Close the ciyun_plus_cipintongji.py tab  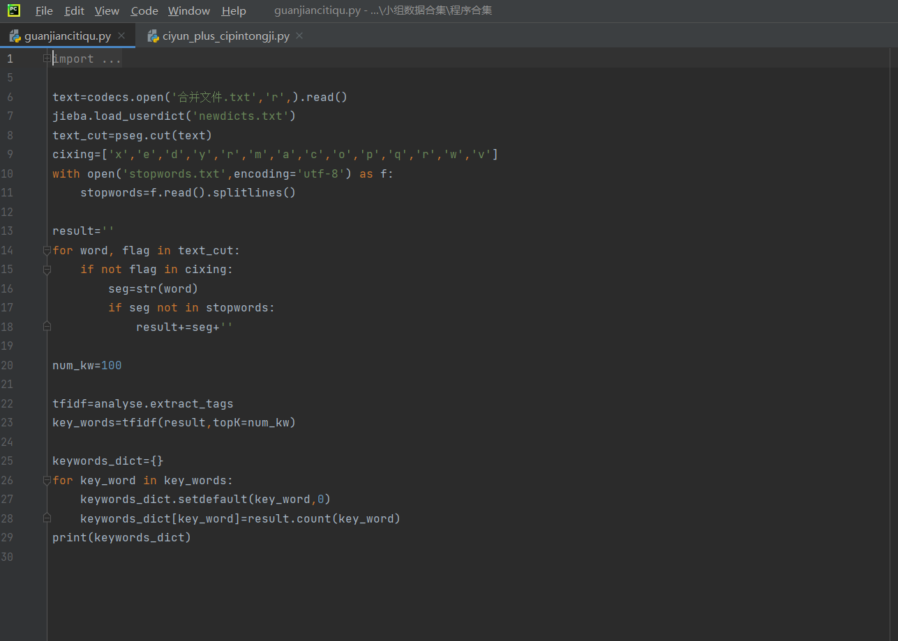tap(299, 36)
